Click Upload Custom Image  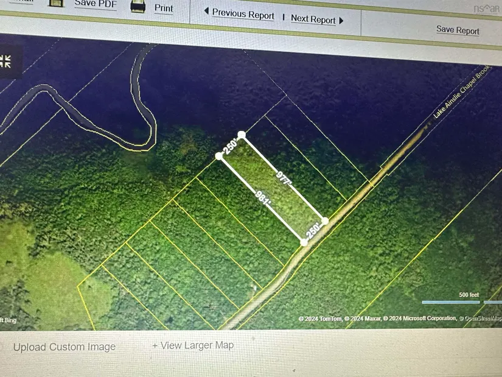pos(64,347)
